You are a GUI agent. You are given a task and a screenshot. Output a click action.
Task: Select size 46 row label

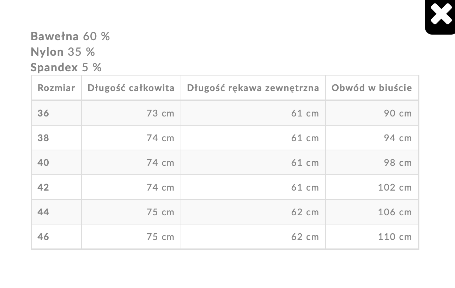click(43, 237)
